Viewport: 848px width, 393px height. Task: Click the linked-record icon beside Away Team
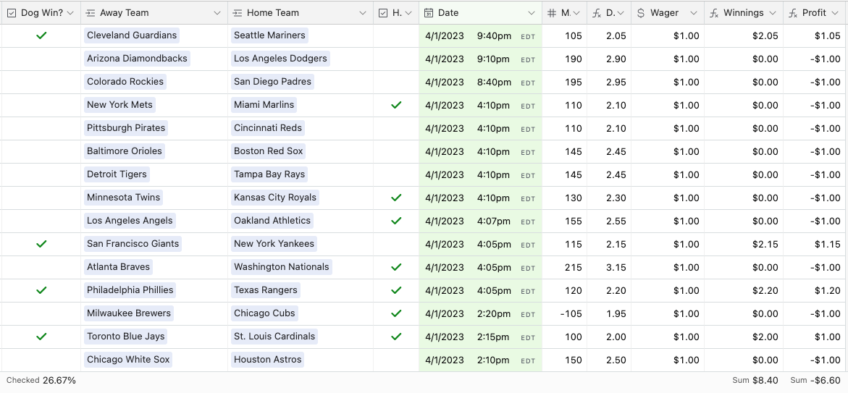pyautogui.click(x=91, y=13)
